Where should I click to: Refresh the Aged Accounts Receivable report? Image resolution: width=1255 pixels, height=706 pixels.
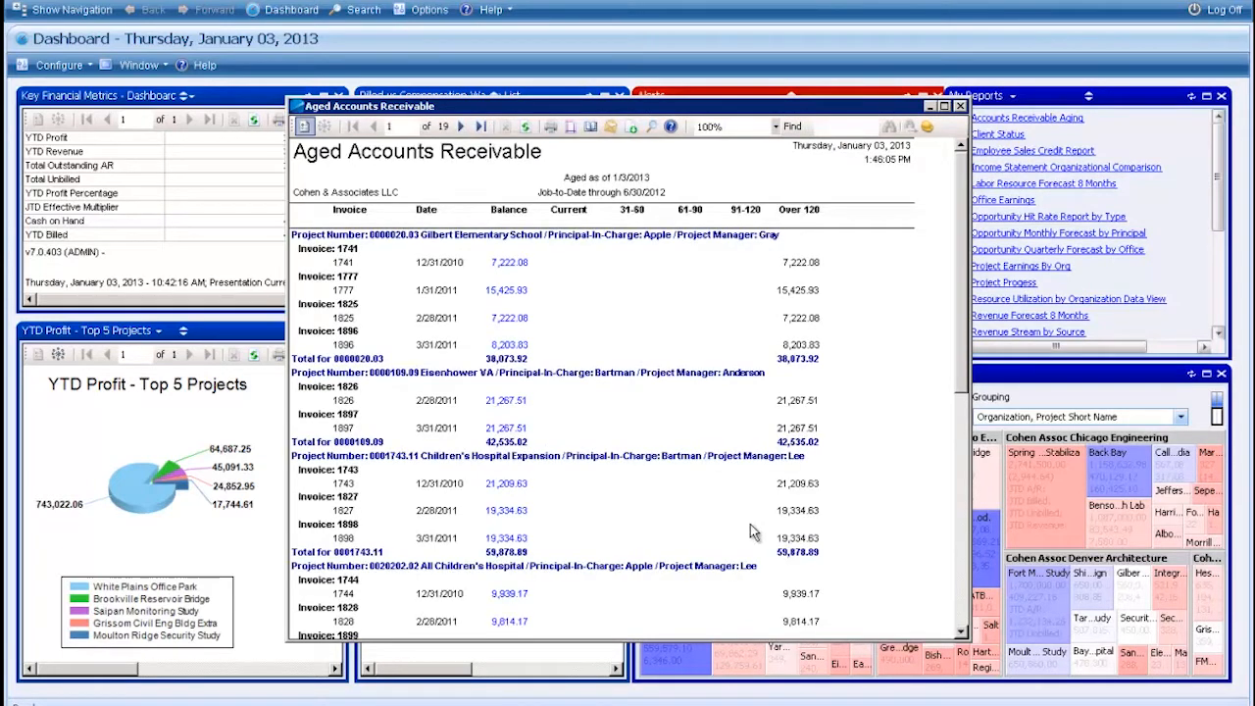click(x=526, y=126)
